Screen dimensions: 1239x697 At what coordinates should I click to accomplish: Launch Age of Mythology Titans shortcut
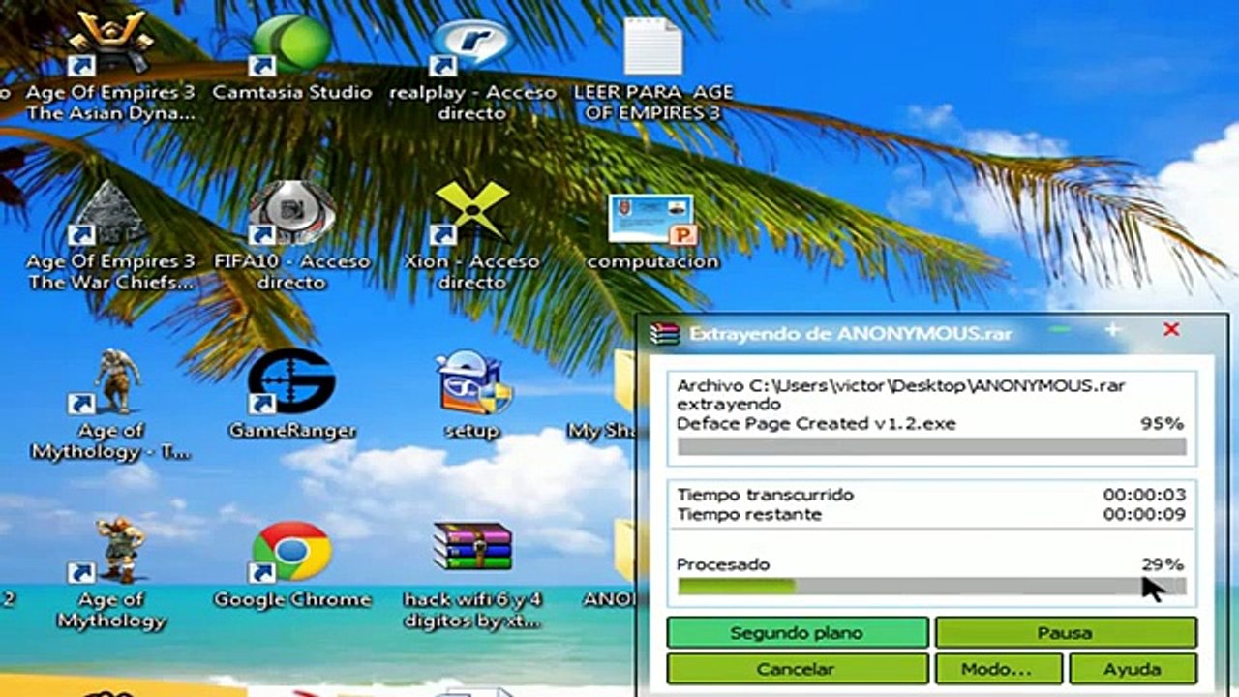pos(109,382)
